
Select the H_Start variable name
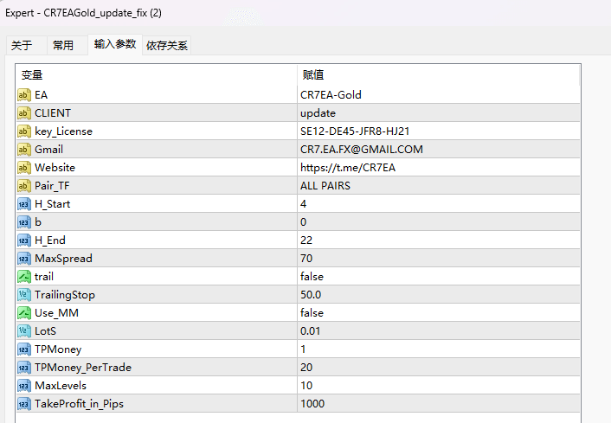(53, 204)
